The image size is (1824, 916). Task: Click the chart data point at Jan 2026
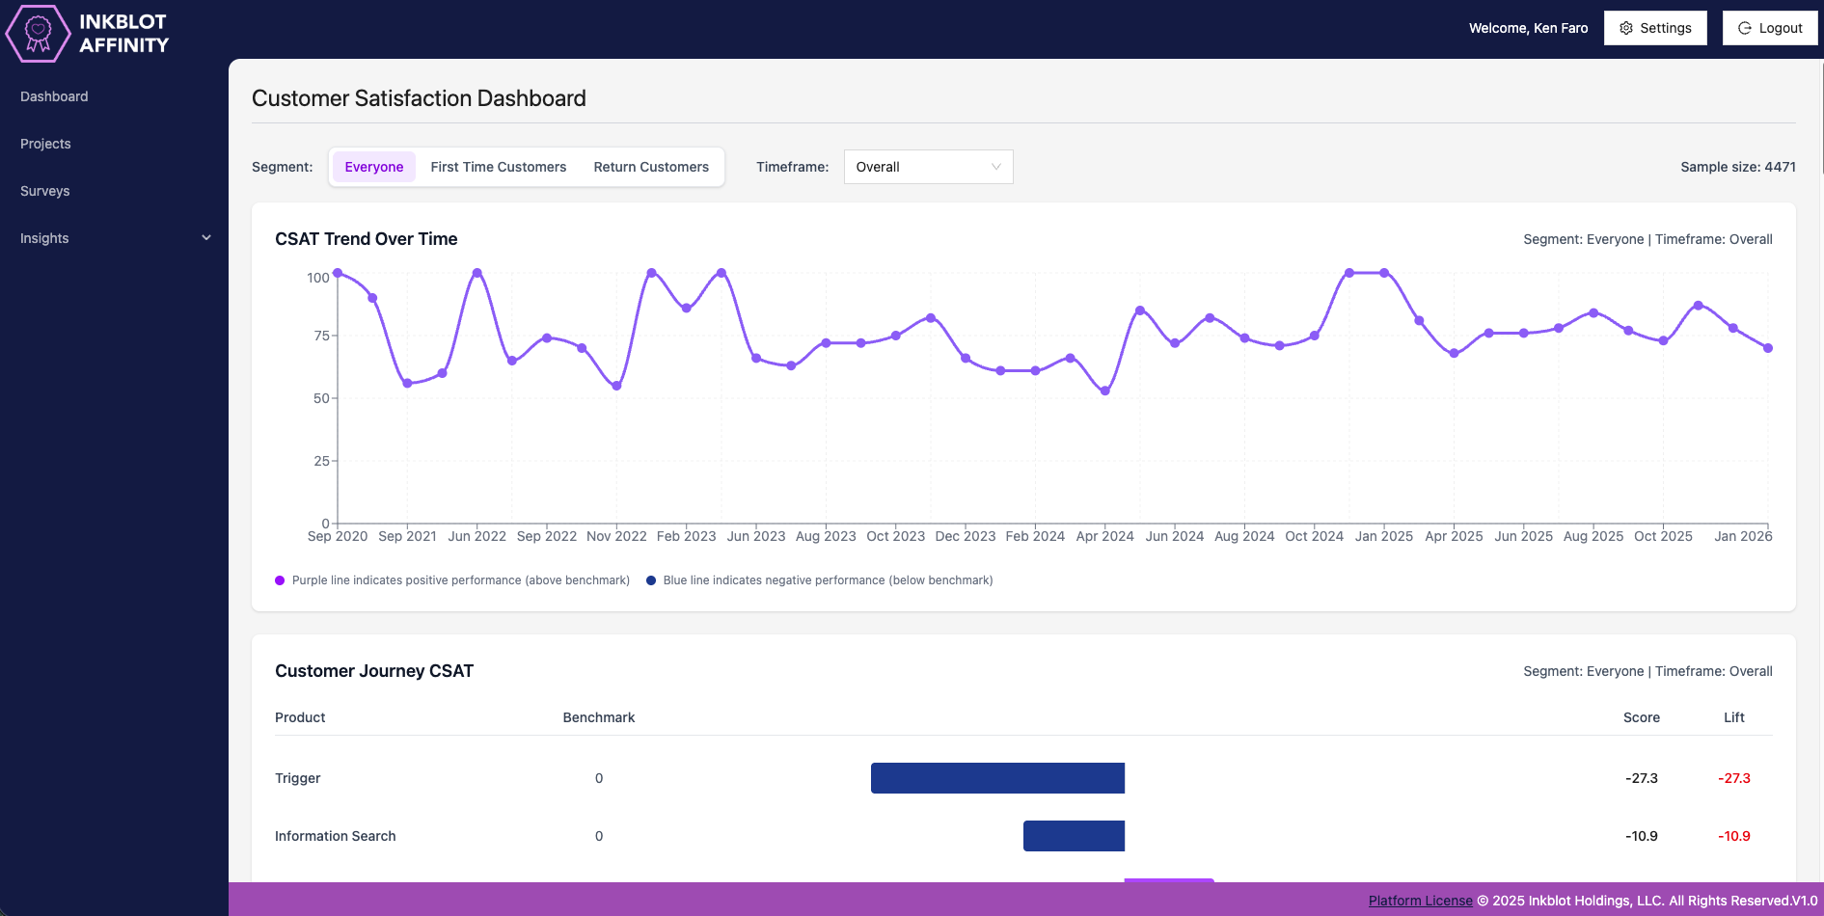coord(1768,348)
